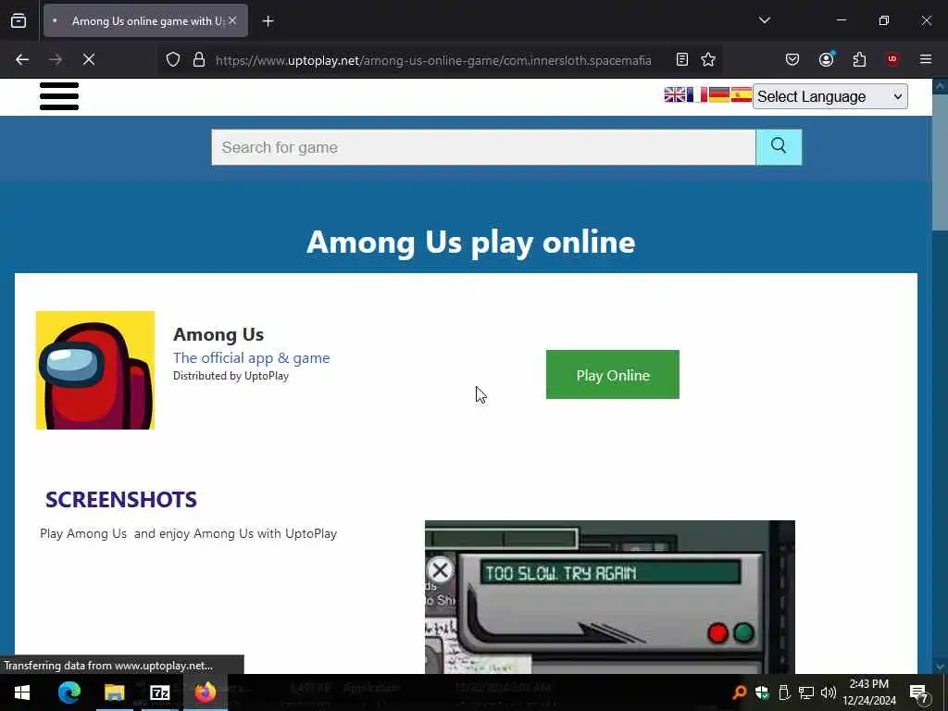Open the network tray icon
This screenshot has width=948, height=711.
click(x=806, y=692)
